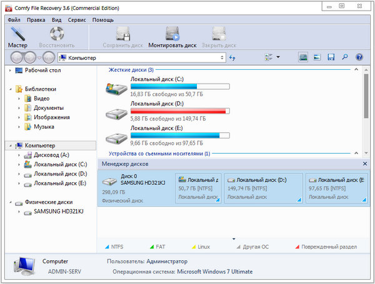Click the refresh icon beside address bar

click(x=232, y=57)
